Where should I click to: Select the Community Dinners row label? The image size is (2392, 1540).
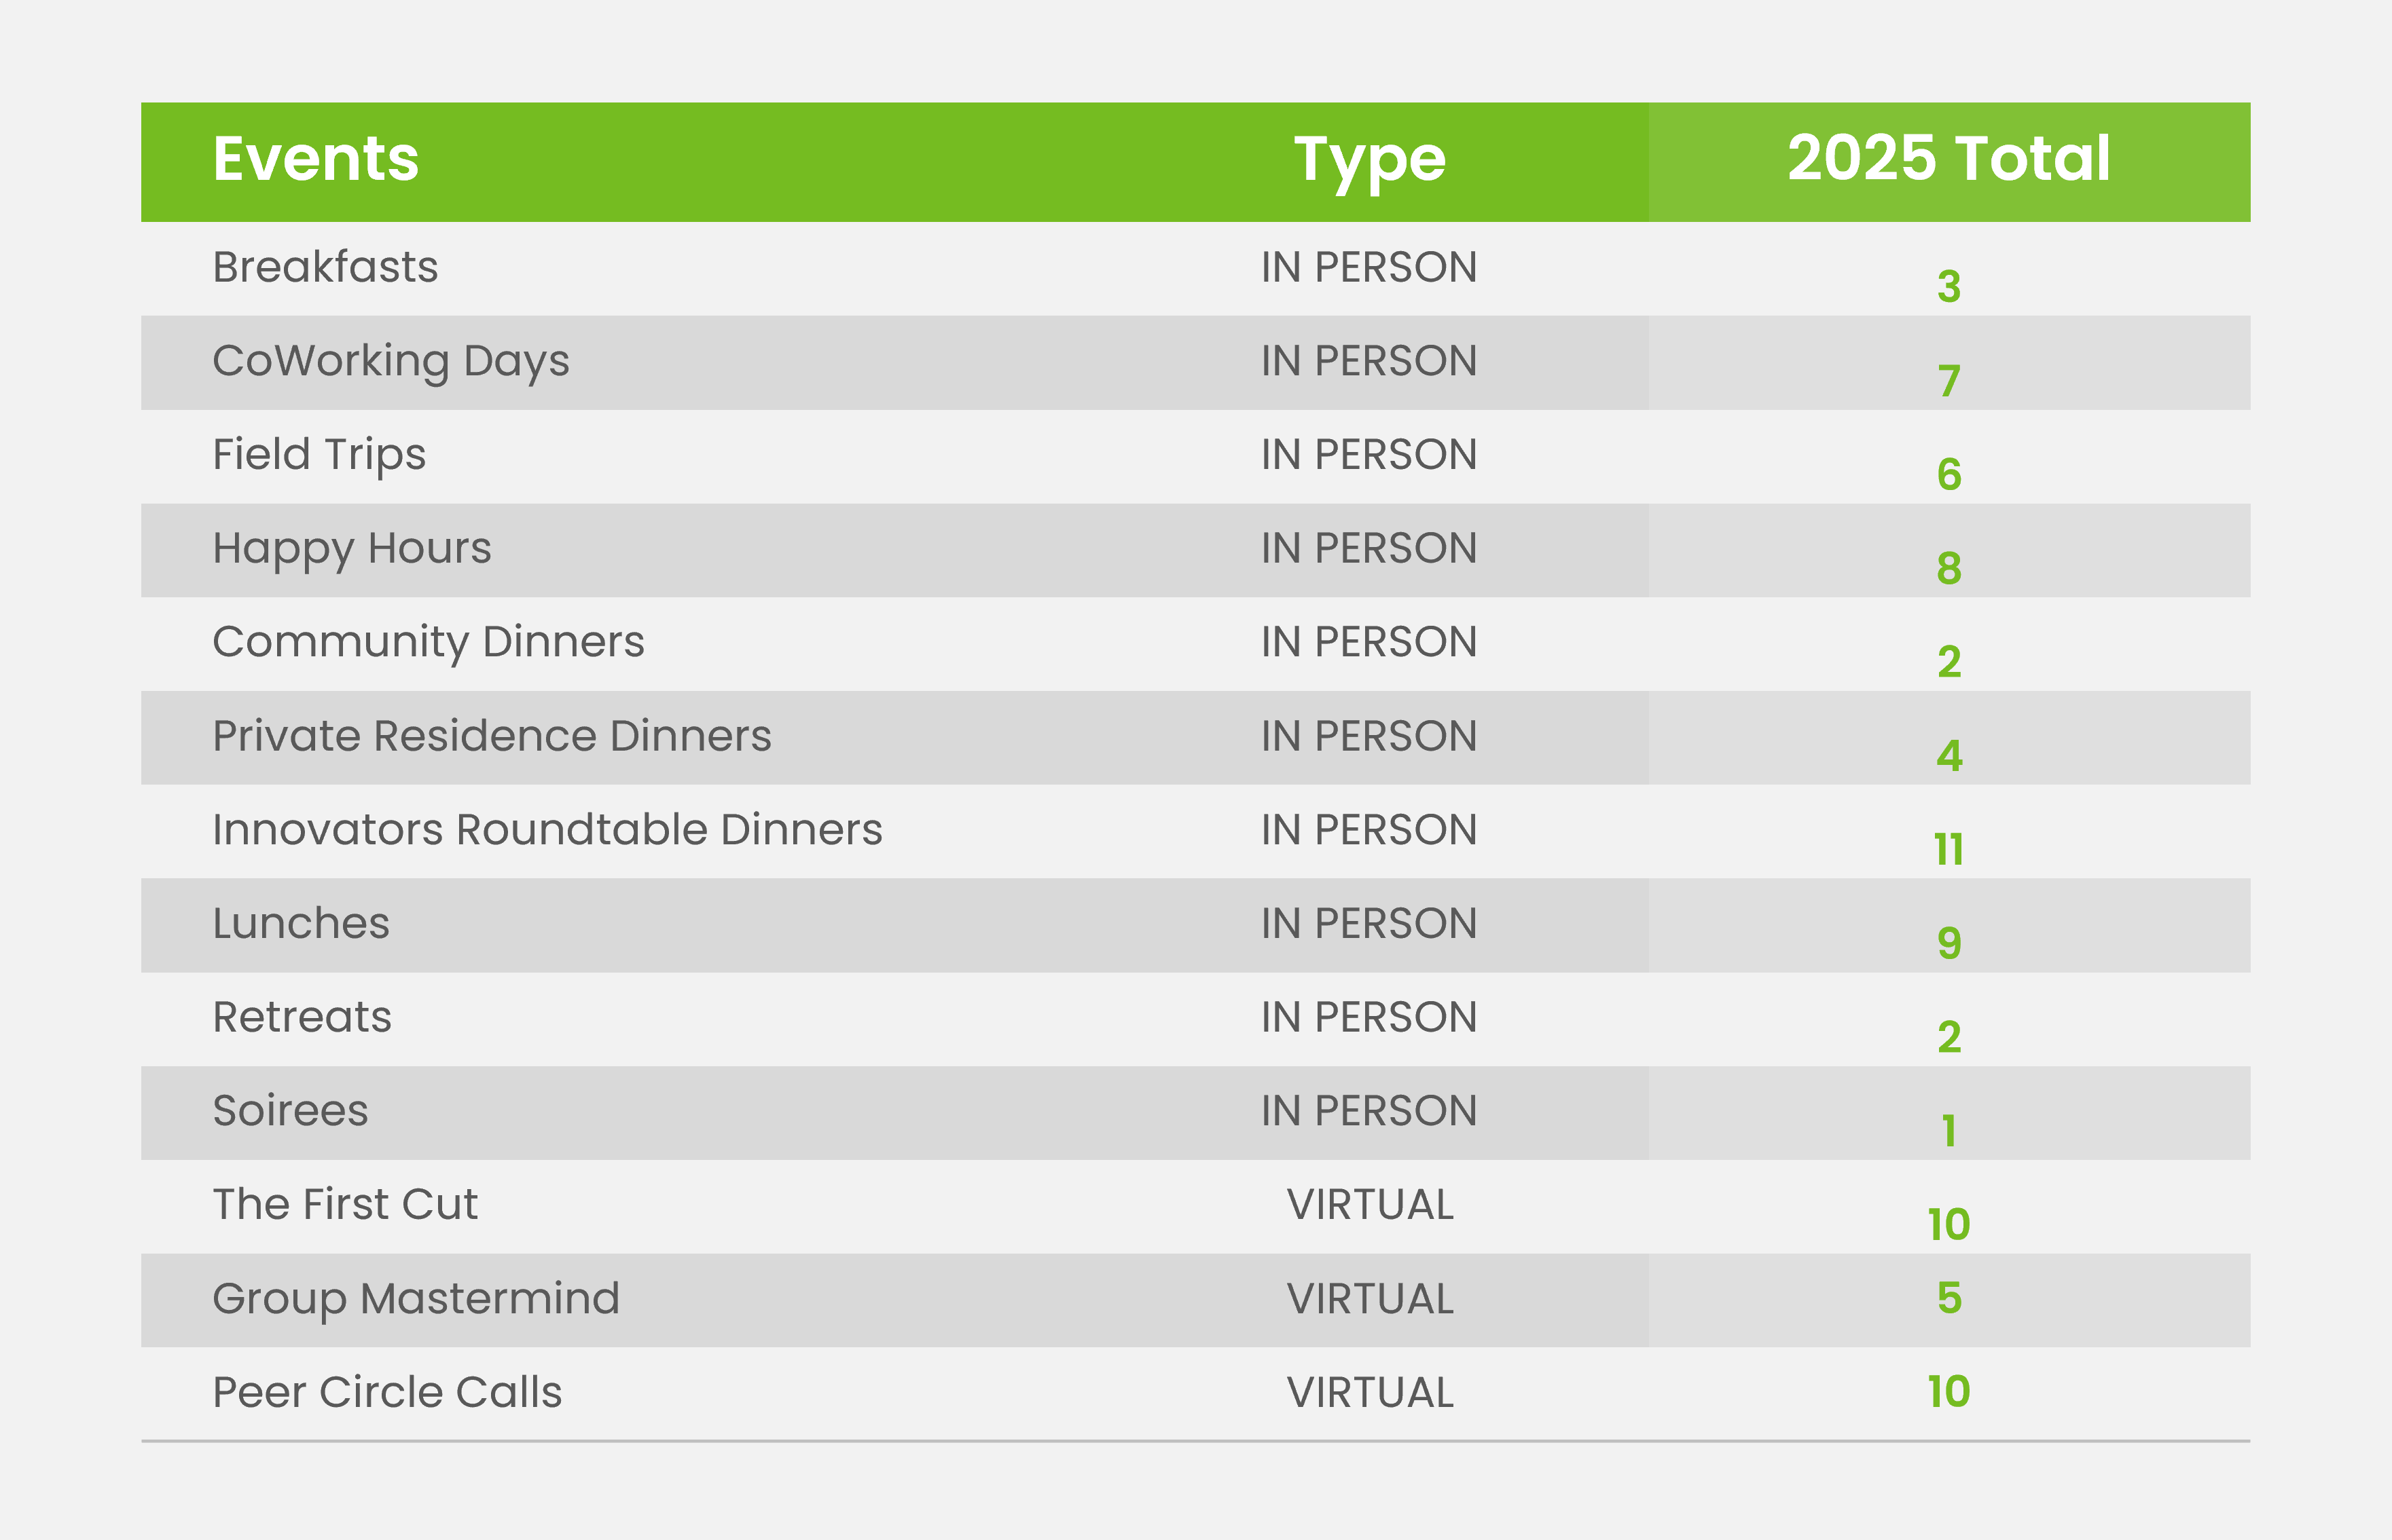pyautogui.click(x=428, y=642)
